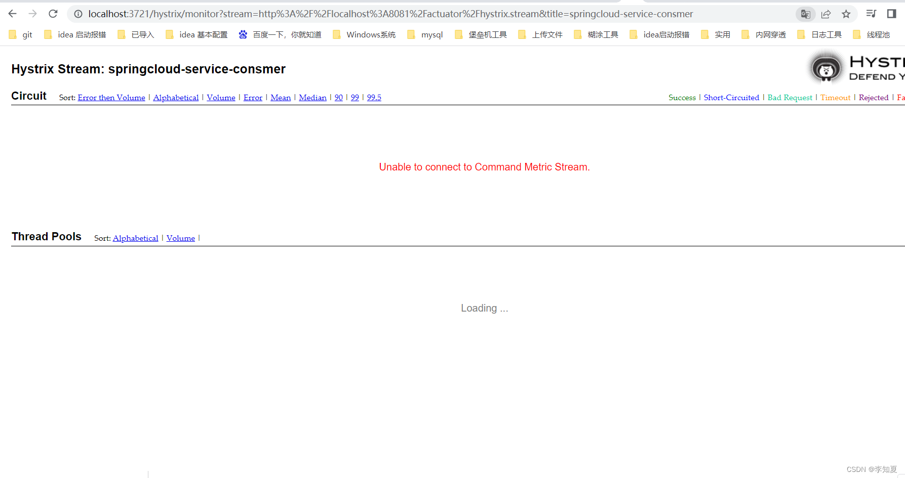Open the idea 基本配置 bookmark folder

click(x=196, y=34)
